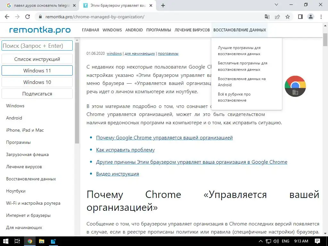This screenshot has height=246, width=328.
Task: Open a new tab with plus button
Action: click(163, 6)
